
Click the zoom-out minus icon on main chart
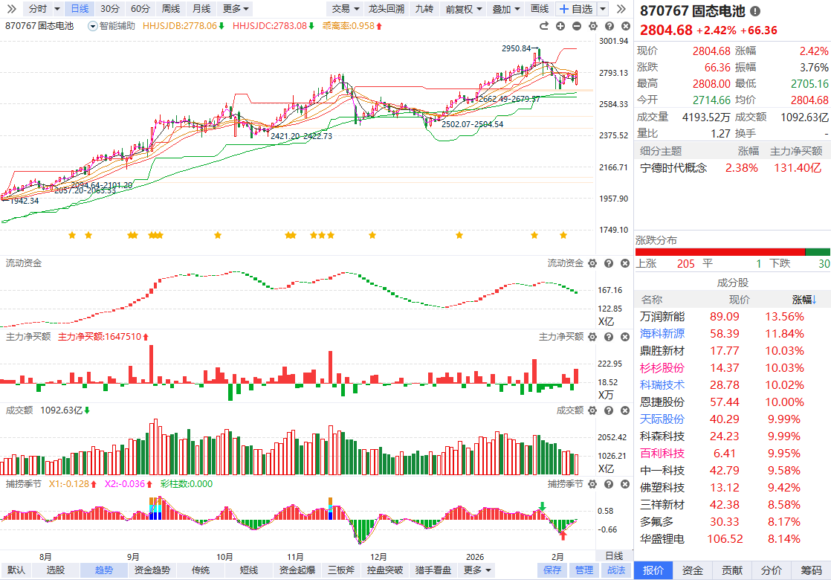[x=578, y=26]
